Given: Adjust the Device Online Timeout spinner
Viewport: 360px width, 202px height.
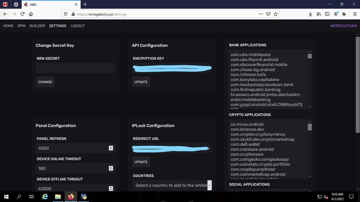Looking at the screenshot, I should [x=111, y=168].
